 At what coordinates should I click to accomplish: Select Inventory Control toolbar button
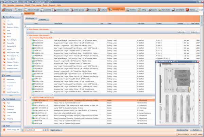click(x=116, y=10)
